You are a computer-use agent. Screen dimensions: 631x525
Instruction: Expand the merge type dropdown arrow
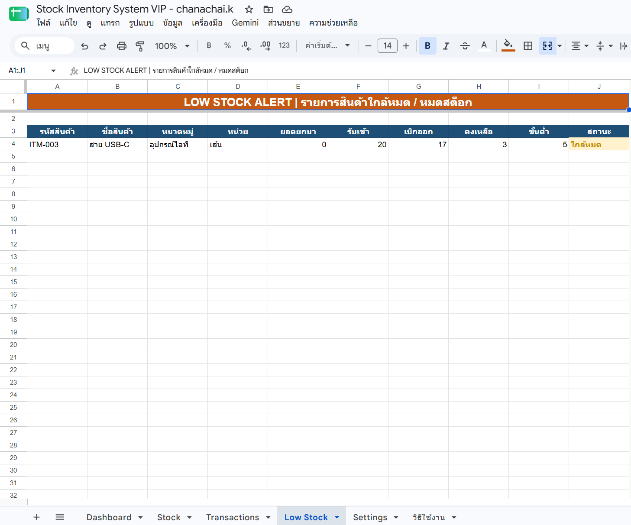(560, 45)
